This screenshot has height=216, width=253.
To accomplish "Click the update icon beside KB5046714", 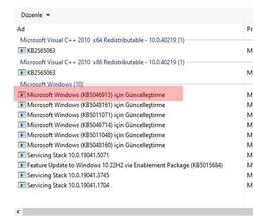I will [22, 125].
